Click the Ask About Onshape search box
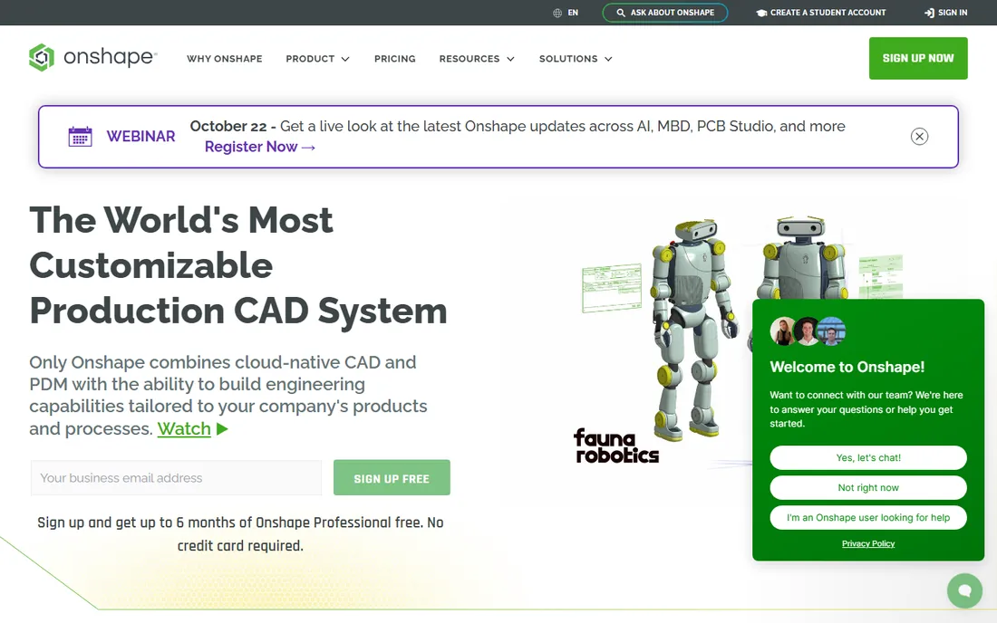 [665, 13]
